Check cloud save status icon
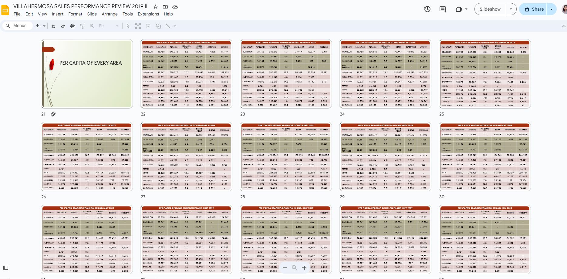Image resolution: width=567 pixels, height=279 pixels. [175, 7]
